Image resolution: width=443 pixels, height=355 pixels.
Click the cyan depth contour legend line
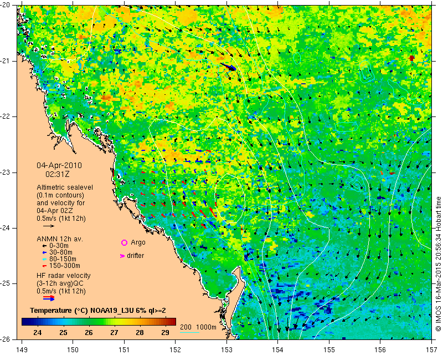click(189, 332)
